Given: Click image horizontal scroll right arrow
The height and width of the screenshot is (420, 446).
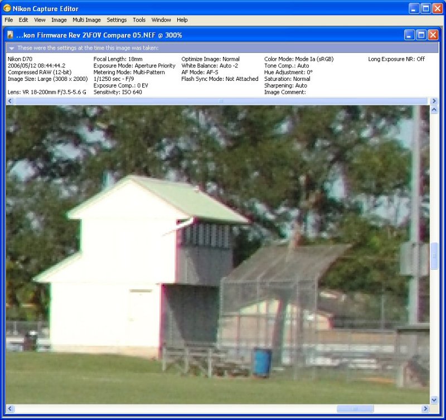Looking at the screenshot, I should (425, 409).
